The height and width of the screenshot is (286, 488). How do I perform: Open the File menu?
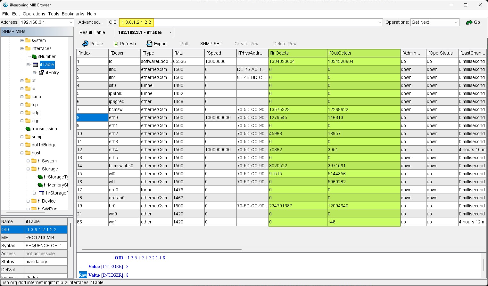6,14
